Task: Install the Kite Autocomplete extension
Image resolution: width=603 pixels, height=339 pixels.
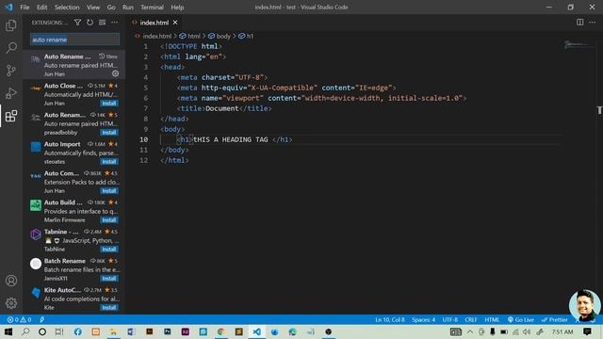Action: pos(109,308)
